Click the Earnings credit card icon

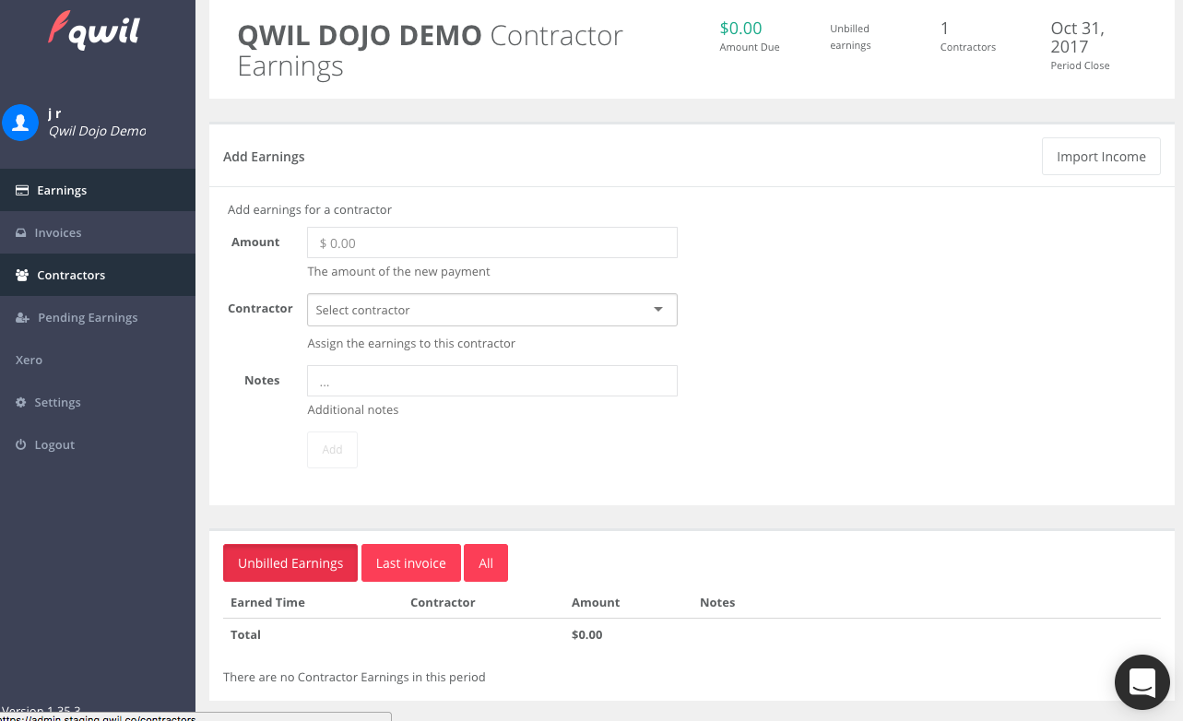22,191
